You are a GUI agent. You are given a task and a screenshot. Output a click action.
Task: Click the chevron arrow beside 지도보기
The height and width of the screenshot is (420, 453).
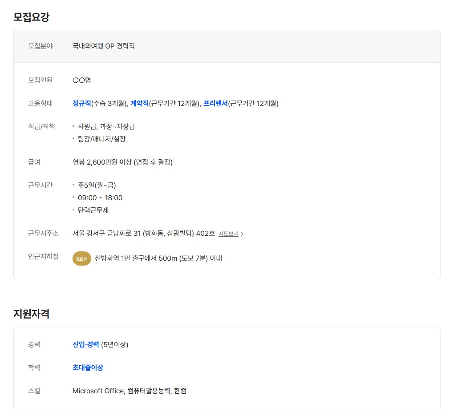242,234
